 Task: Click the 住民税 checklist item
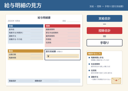point(100,72)
